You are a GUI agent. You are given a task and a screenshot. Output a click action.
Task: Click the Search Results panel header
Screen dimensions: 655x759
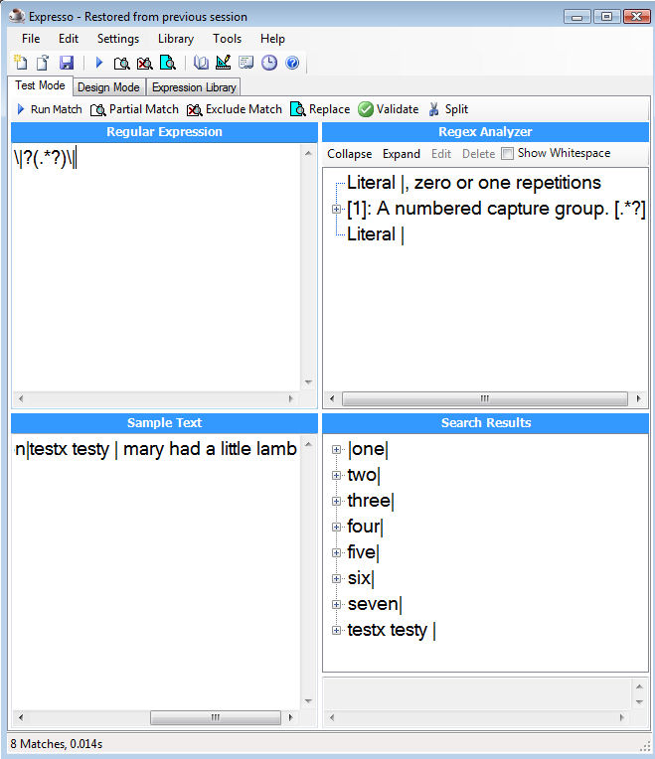coord(486,423)
